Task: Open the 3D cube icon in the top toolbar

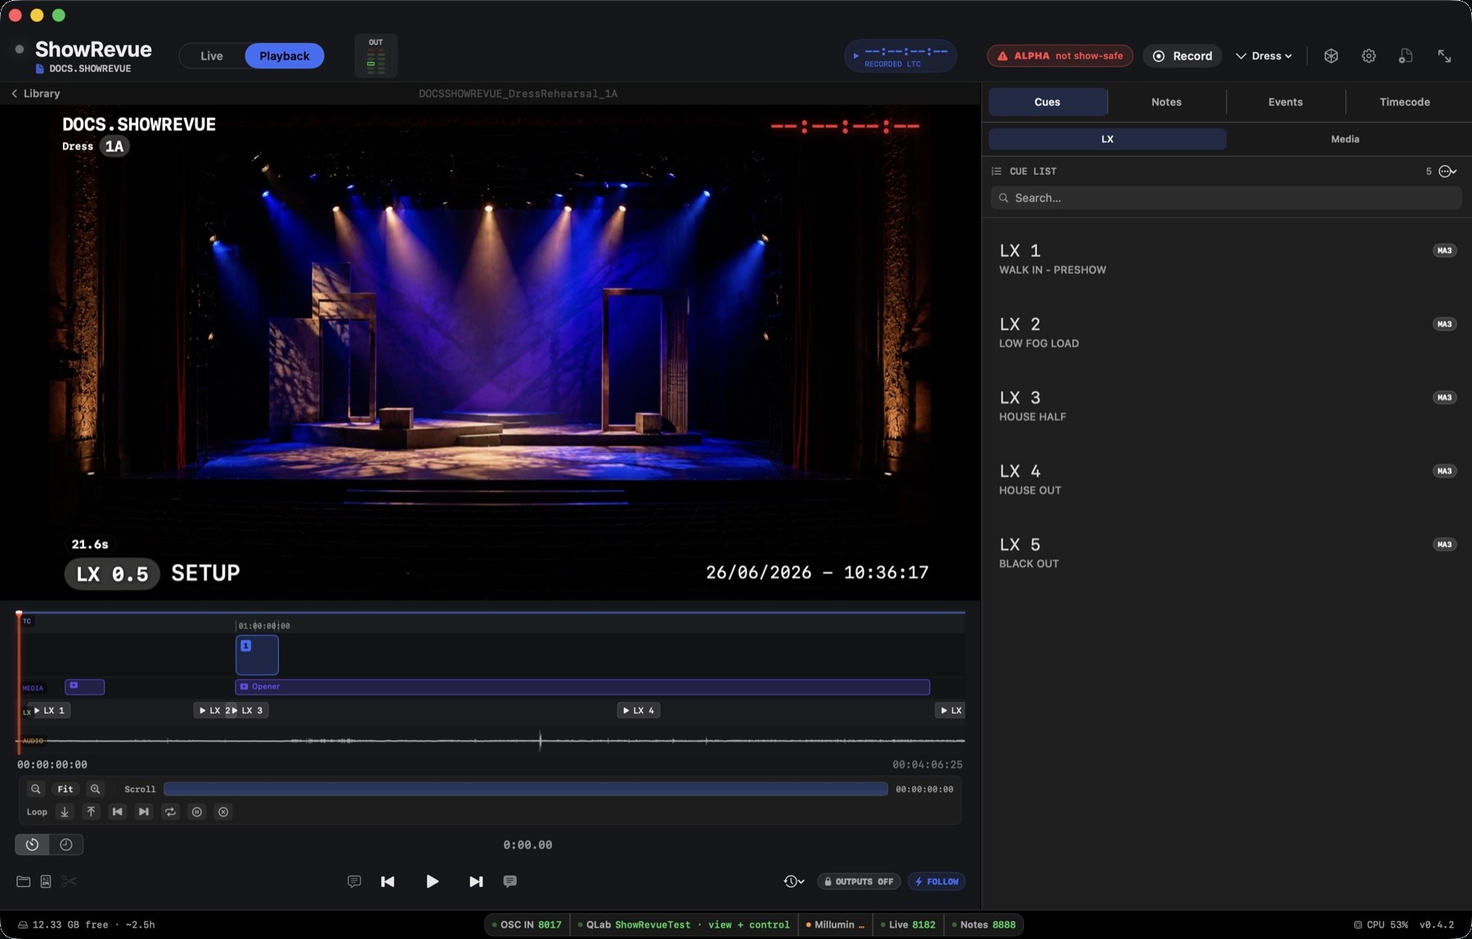Action: point(1331,56)
